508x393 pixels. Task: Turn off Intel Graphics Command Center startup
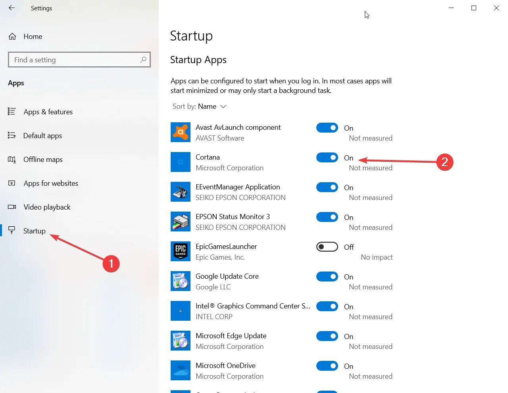click(327, 306)
